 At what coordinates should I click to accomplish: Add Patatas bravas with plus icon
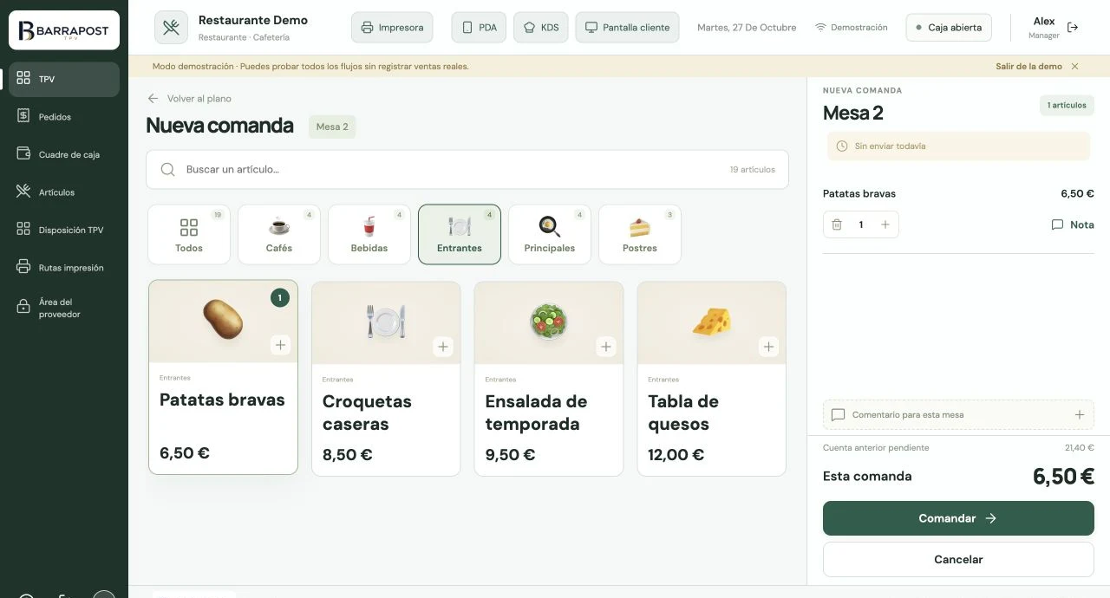280,345
